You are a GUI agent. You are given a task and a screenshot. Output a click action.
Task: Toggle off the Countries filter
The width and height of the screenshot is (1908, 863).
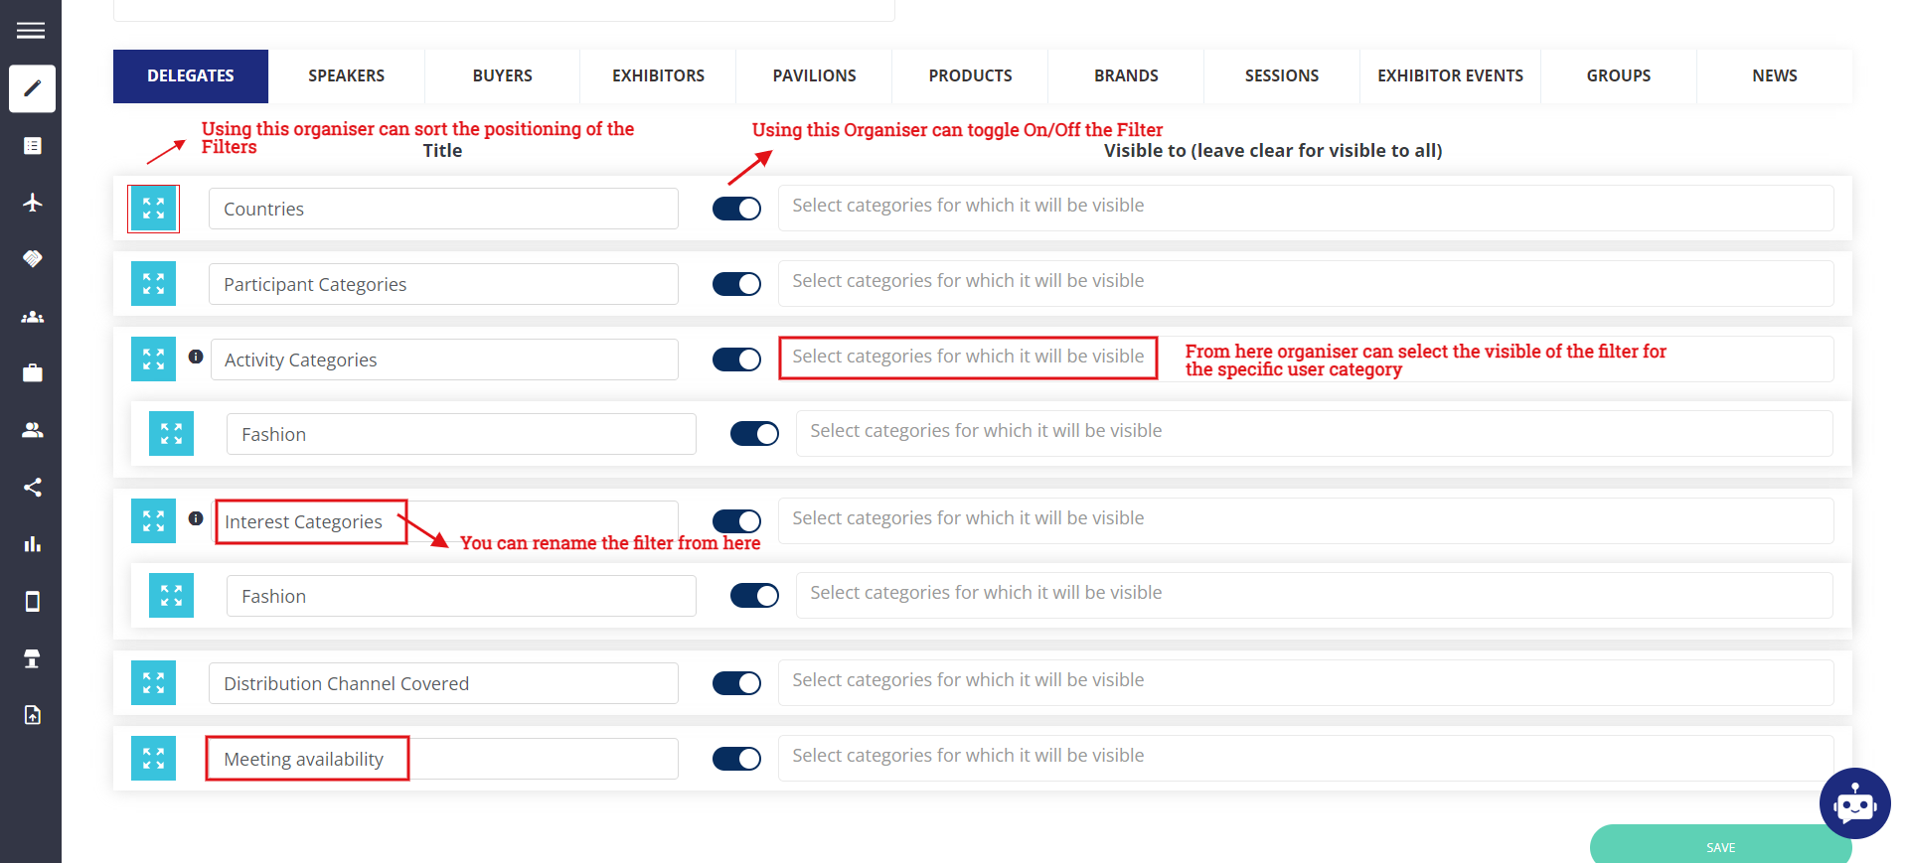click(x=736, y=209)
